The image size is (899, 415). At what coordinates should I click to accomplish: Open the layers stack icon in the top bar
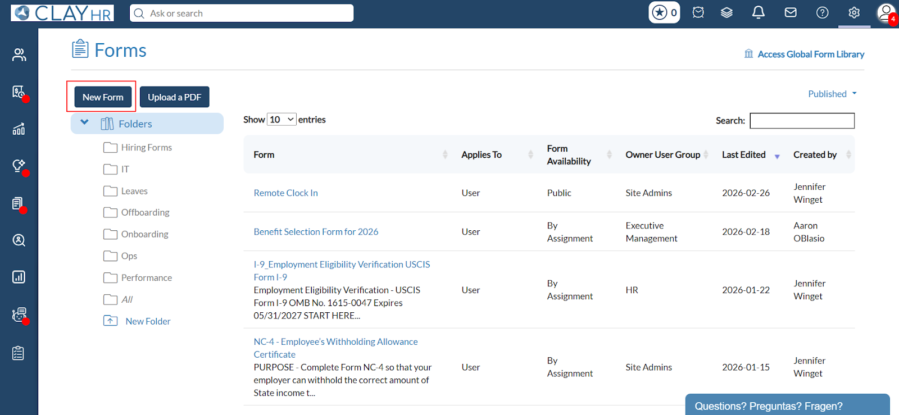[x=727, y=12]
